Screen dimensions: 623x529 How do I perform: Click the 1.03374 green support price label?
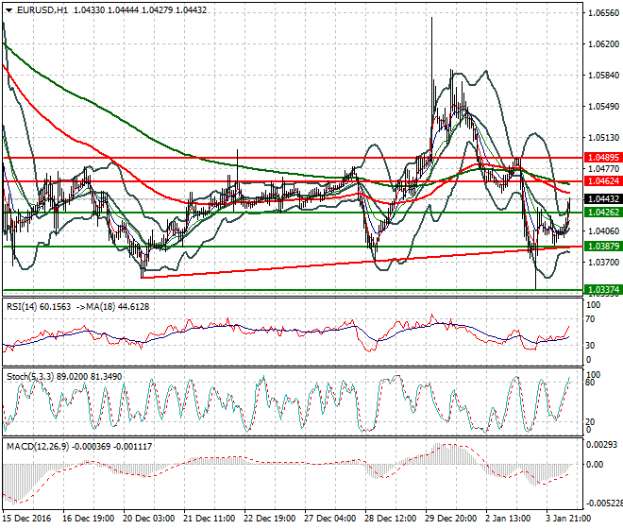coord(603,290)
